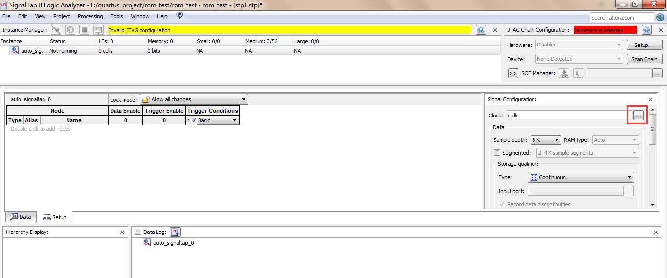Click the Data Log toggle icon
This screenshot has width=667, height=278.
pos(176,232)
